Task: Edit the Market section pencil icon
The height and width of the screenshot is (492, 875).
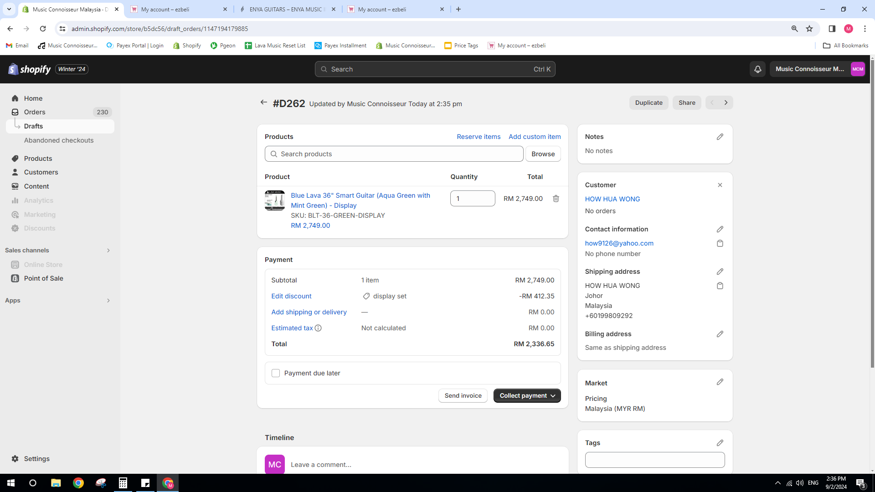Action: coord(720,382)
